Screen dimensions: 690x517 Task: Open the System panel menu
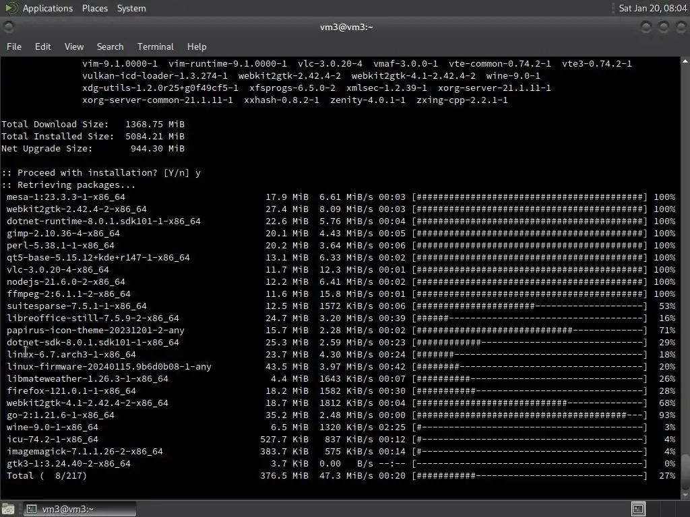131,8
